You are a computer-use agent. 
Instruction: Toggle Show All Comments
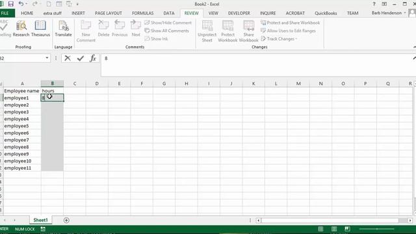[x=166, y=31]
